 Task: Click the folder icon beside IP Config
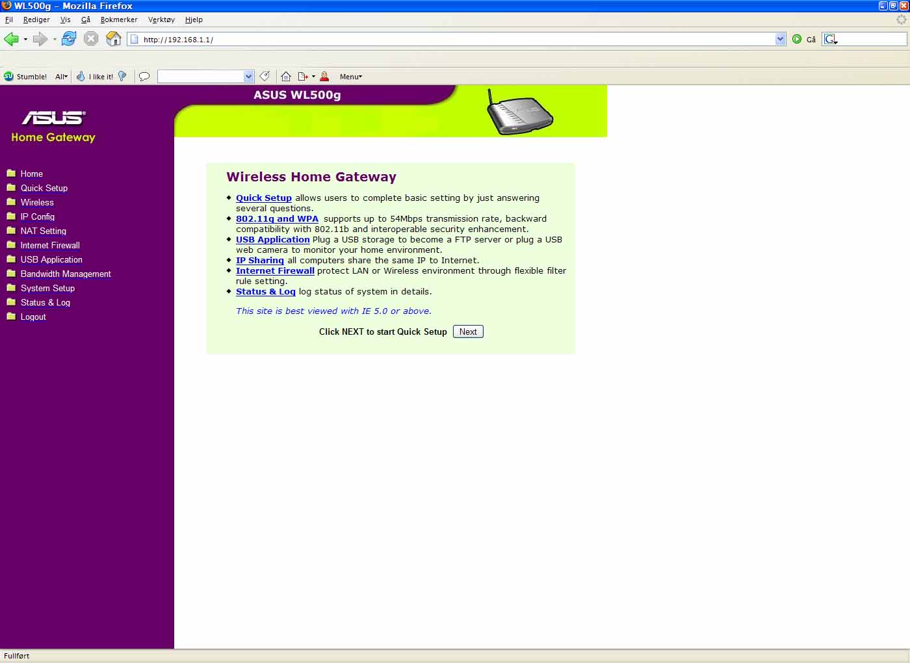(x=11, y=216)
